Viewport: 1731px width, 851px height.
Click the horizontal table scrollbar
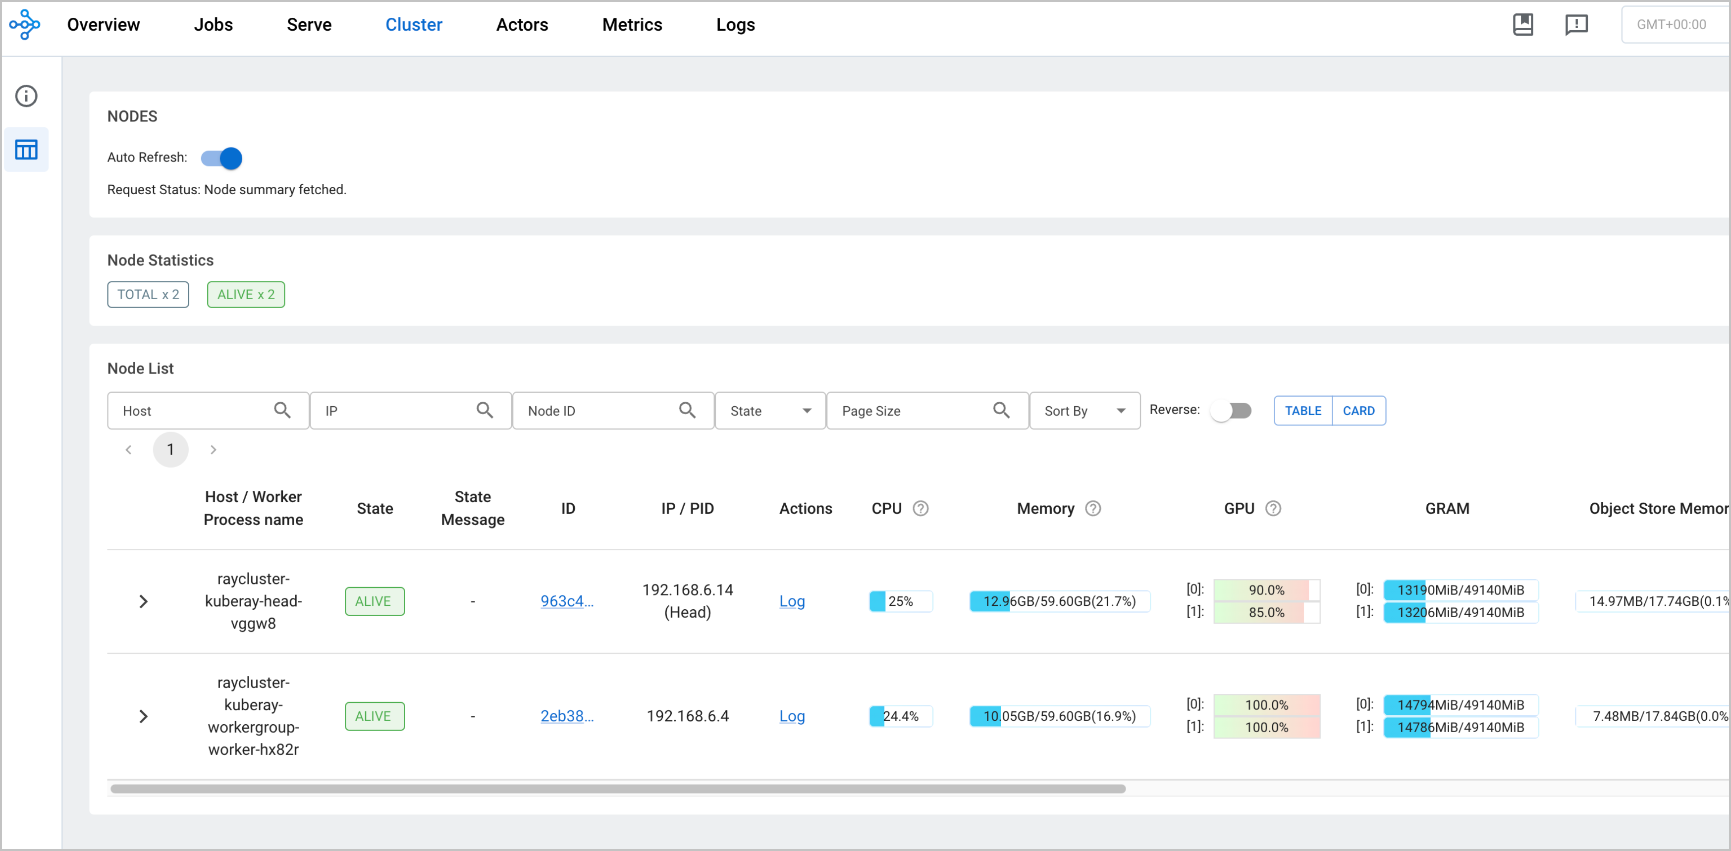pyautogui.click(x=618, y=789)
